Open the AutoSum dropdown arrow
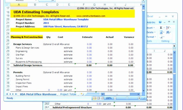The image size is (183, 110). tap(164, 28)
